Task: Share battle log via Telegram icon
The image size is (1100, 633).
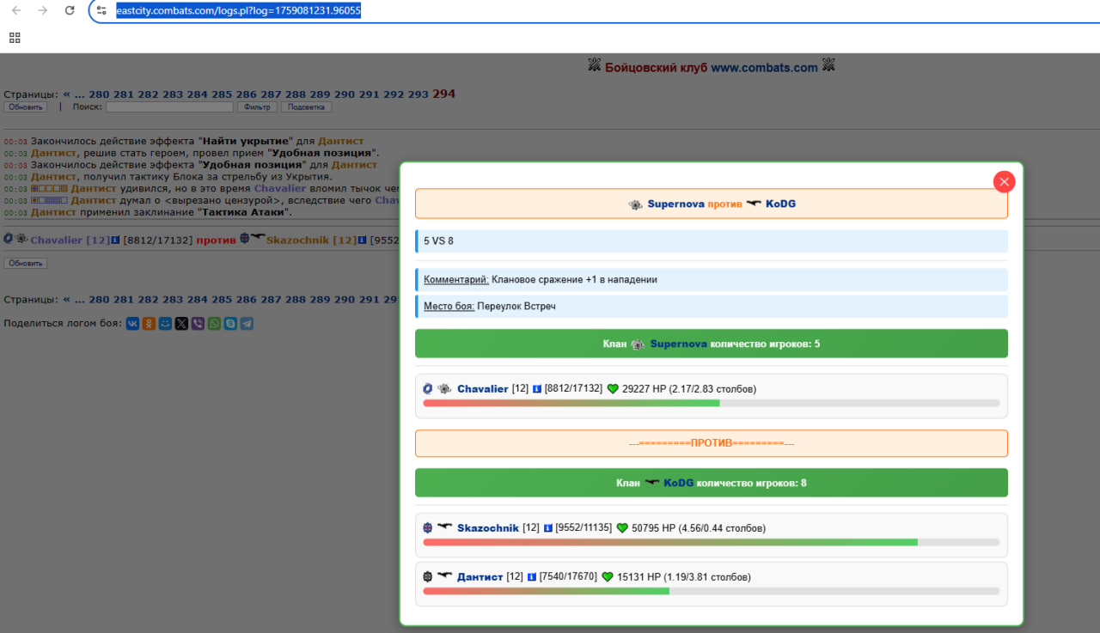Action: 247,324
